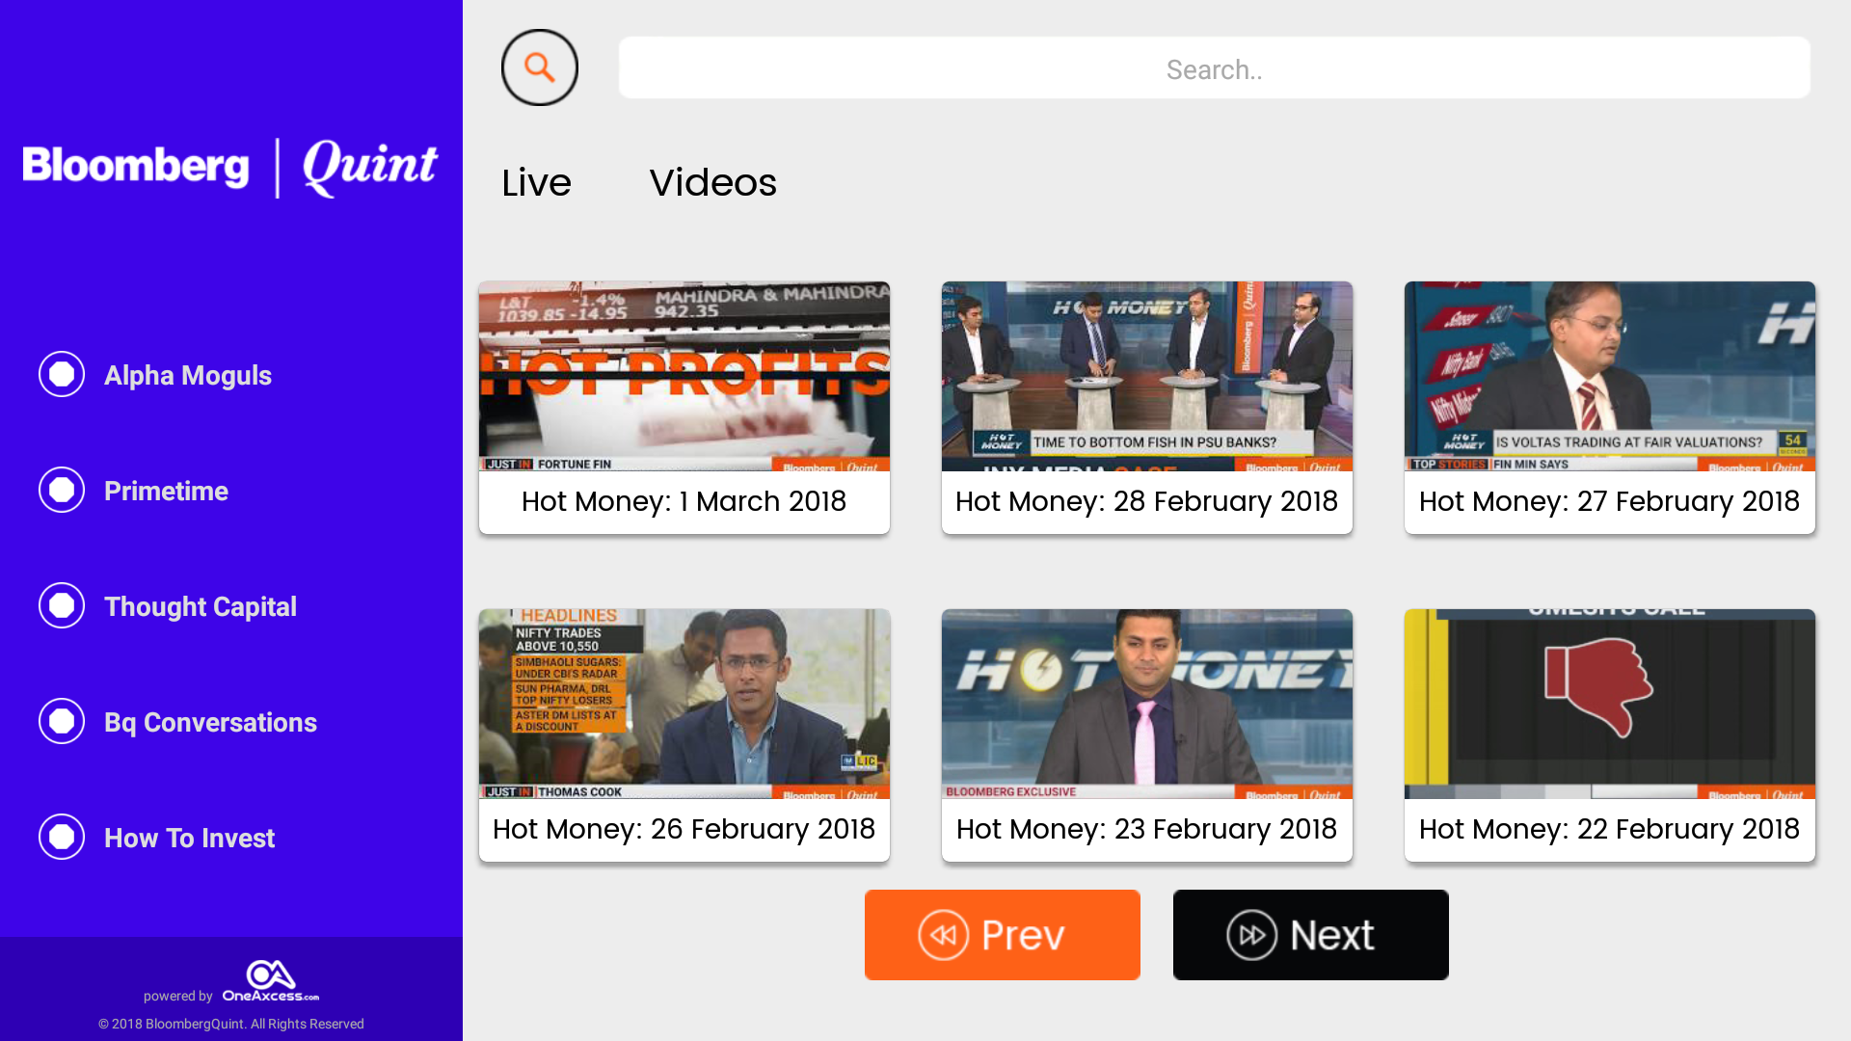Select the Primetime radio button
Screen dimensions: 1851x1041
pyautogui.click(x=61, y=490)
